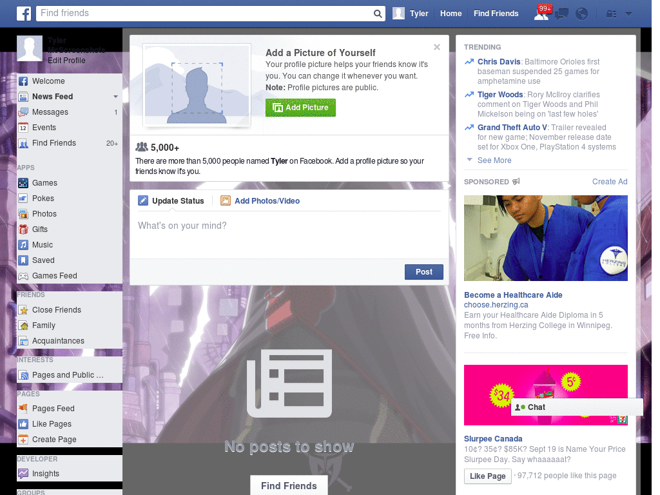Click the Pages Feed flag icon

coord(23,408)
